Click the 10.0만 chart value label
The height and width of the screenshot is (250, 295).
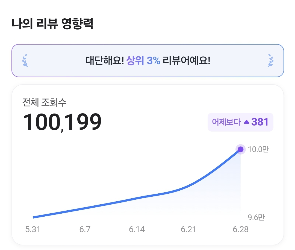258,149
